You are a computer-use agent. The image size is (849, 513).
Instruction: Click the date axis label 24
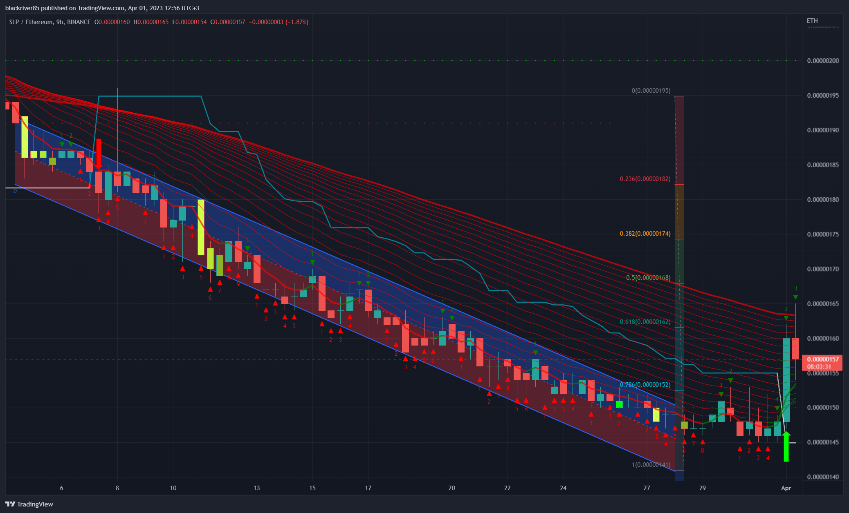pos(563,488)
